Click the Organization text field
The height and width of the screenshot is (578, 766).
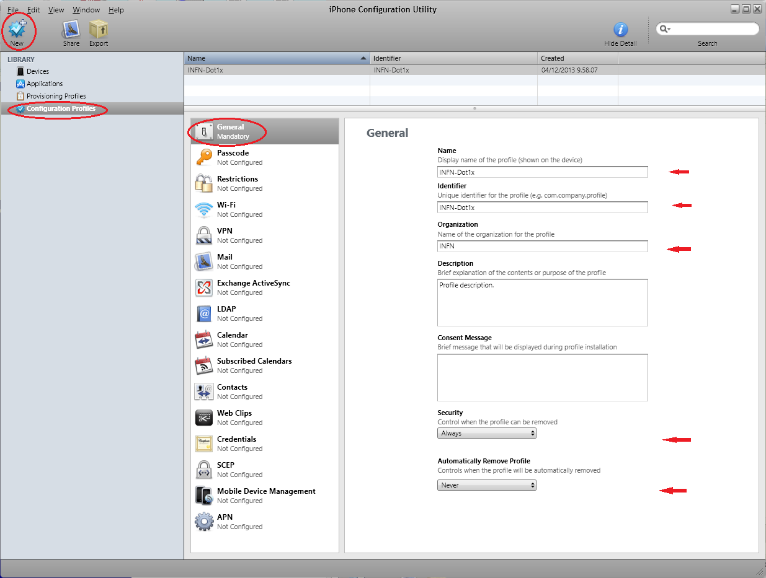543,246
